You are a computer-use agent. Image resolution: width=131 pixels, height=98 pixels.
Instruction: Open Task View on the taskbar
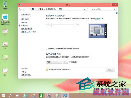tap(18, 96)
